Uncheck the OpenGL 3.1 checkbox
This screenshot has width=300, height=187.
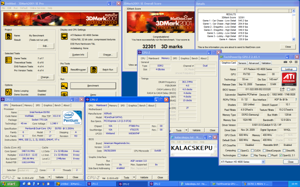point(281,155)
